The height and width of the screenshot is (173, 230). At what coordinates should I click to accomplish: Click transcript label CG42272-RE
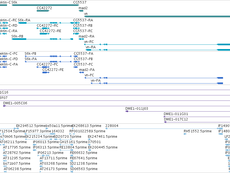coord(51,31)
